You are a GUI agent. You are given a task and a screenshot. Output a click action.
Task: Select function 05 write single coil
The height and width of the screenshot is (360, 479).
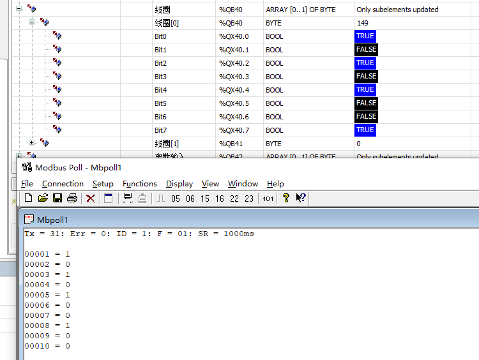[x=176, y=199]
